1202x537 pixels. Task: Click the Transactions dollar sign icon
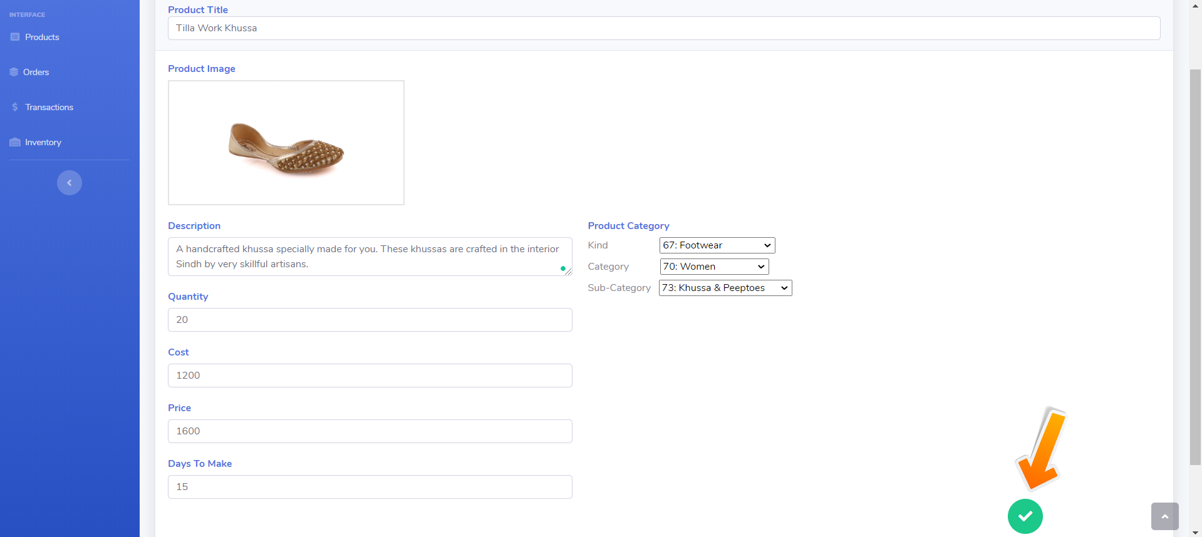pyautogui.click(x=15, y=107)
